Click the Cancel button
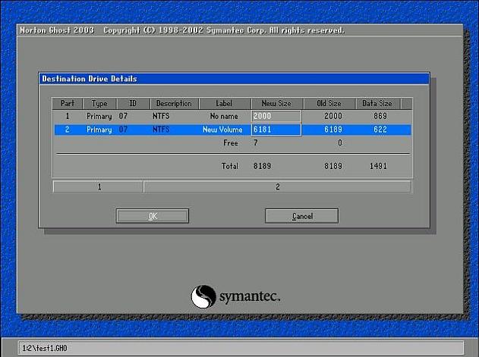 coord(302,216)
